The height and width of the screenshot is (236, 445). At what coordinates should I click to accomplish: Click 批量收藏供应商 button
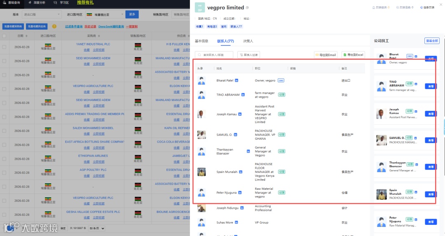(x=37, y=26)
